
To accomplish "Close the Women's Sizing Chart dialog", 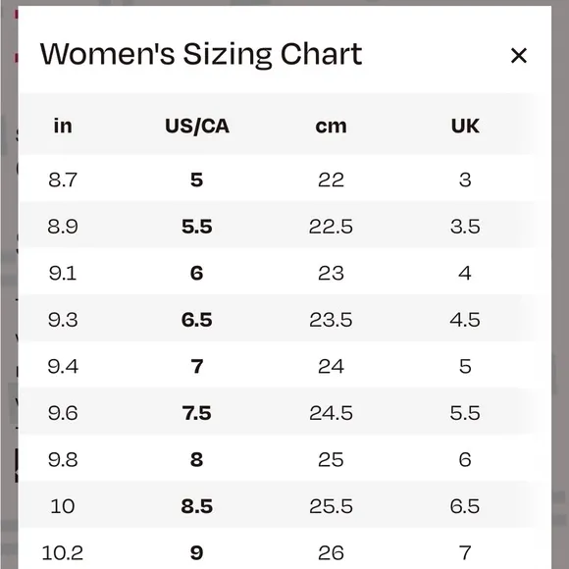I will (x=519, y=56).
